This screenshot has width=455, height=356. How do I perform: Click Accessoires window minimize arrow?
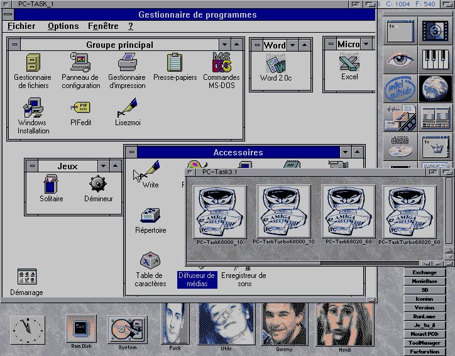(x=345, y=152)
